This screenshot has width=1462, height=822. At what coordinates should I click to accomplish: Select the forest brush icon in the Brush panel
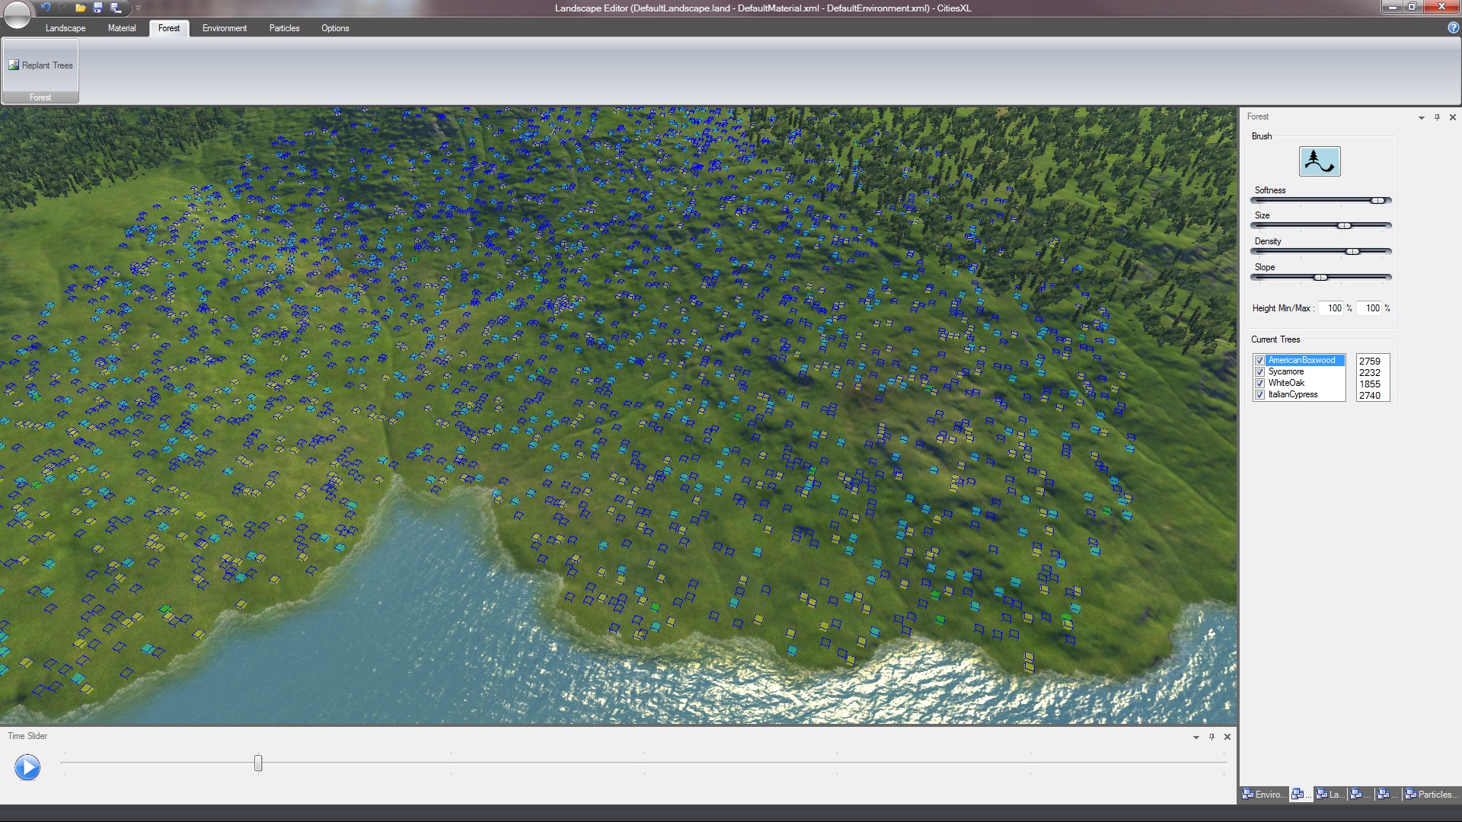tap(1319, 161)
